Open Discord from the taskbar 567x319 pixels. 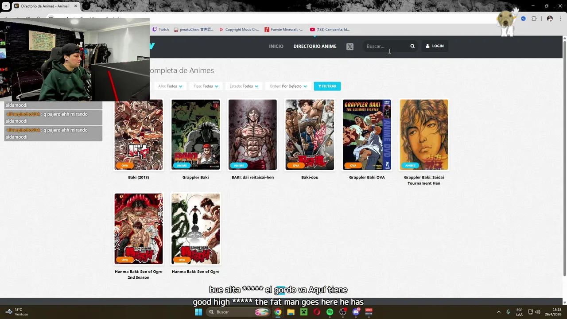coord(356,312)
